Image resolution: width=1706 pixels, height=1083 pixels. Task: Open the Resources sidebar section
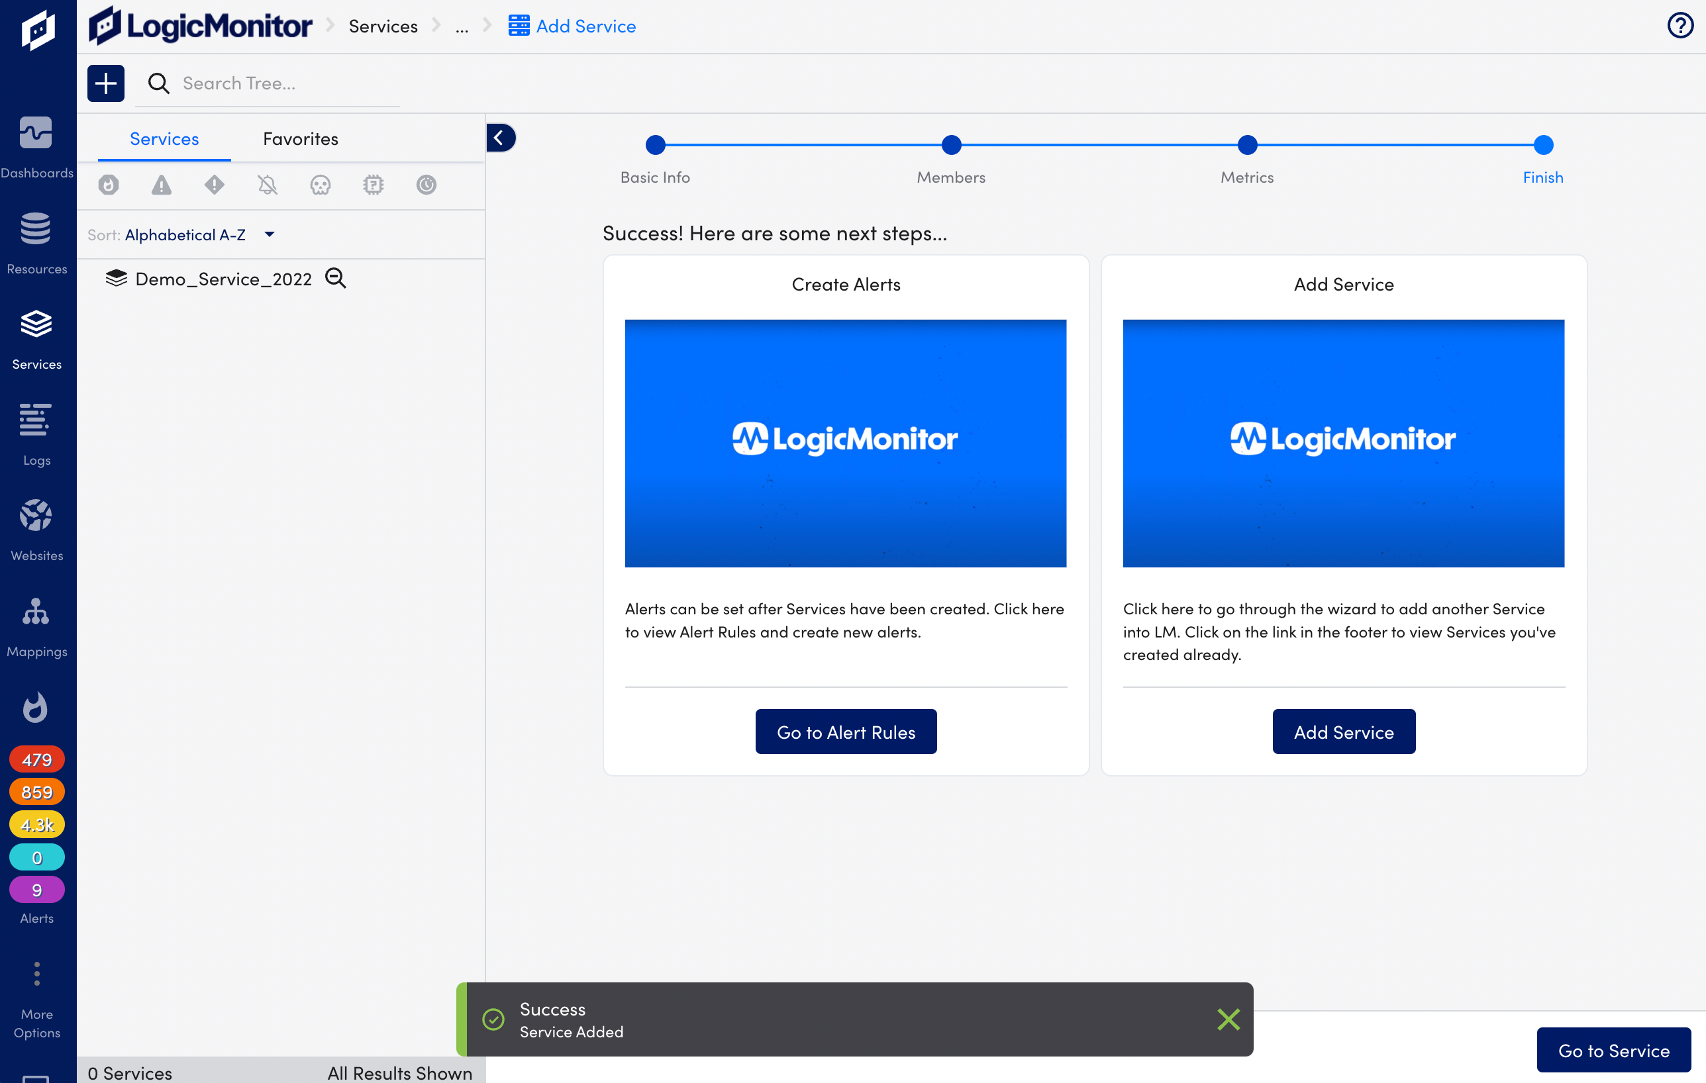click(37, 243)
